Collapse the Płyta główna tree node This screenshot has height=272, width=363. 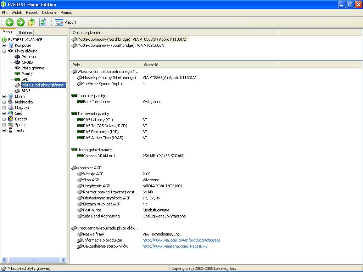4,51
